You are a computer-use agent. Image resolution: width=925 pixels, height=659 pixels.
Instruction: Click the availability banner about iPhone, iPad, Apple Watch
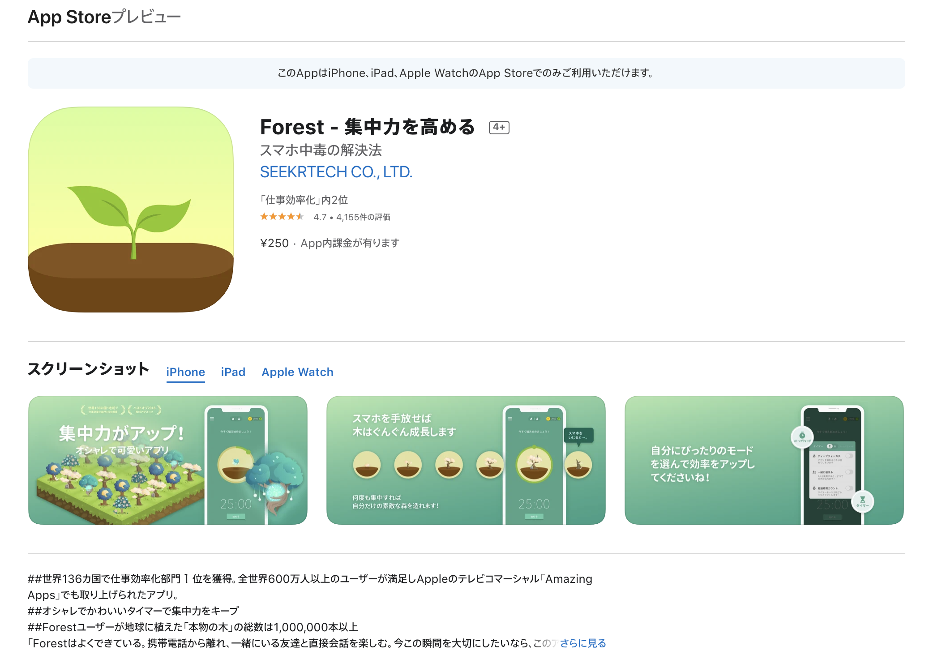tap(467, 73)
